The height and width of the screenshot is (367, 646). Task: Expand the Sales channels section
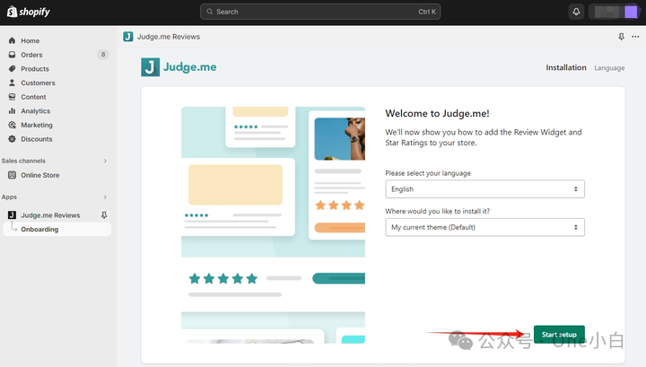(x=105, y=161)
